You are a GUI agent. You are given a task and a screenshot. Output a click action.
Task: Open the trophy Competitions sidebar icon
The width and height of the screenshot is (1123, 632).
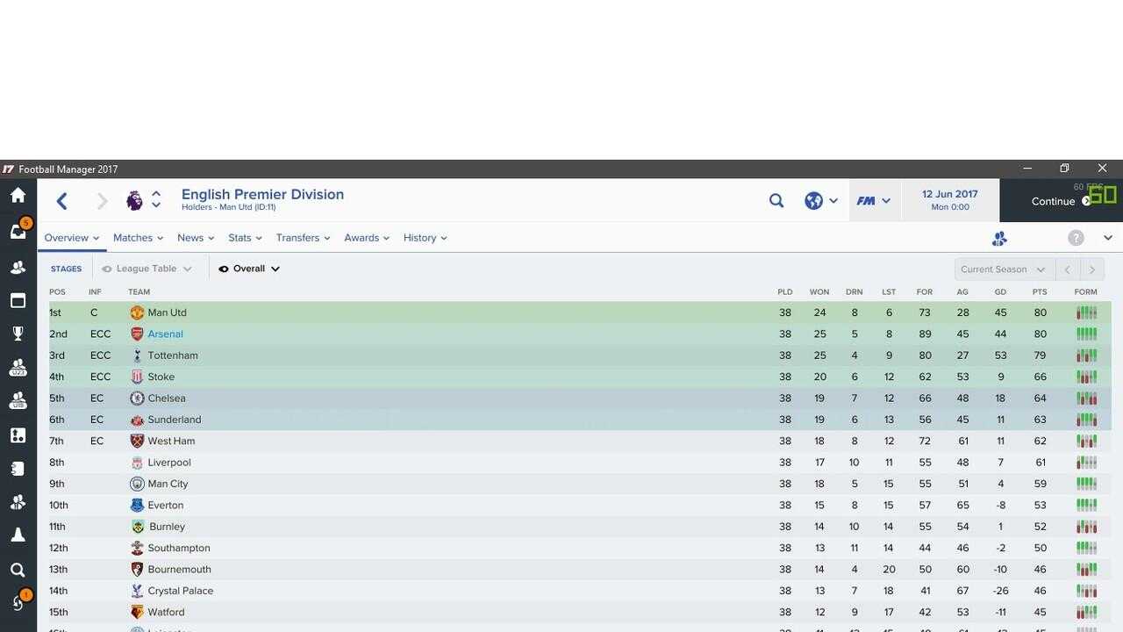coord(18,334)
